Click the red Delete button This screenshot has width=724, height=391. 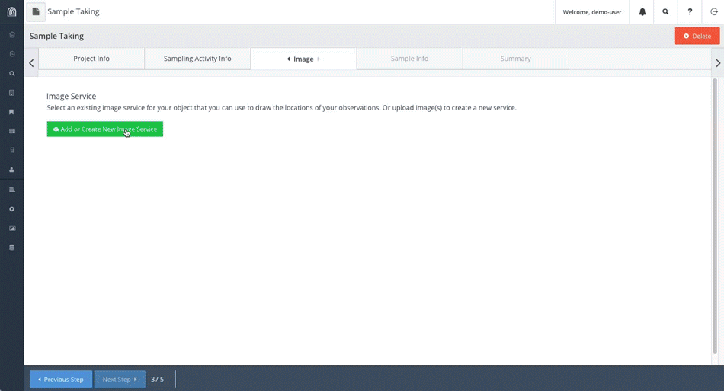point(697,36)
